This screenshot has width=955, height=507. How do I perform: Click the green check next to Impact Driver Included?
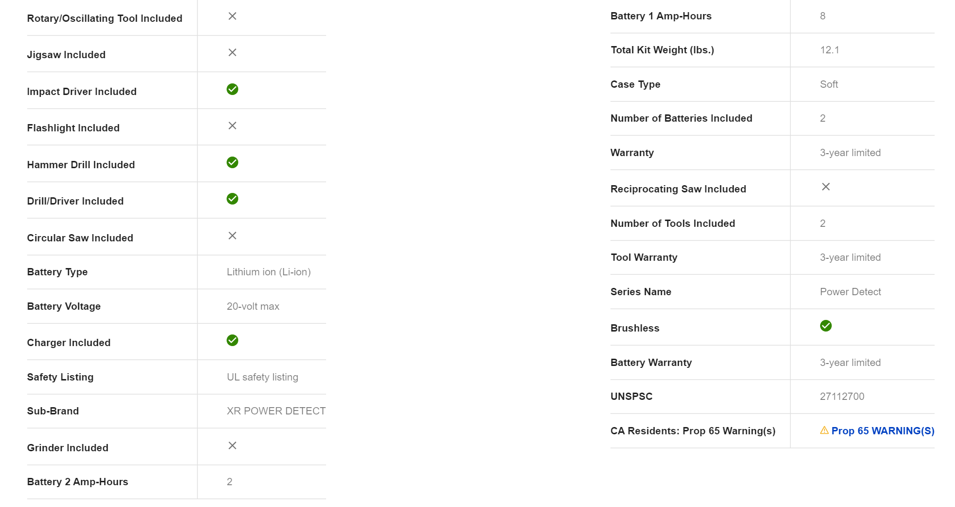coord(232,89)
